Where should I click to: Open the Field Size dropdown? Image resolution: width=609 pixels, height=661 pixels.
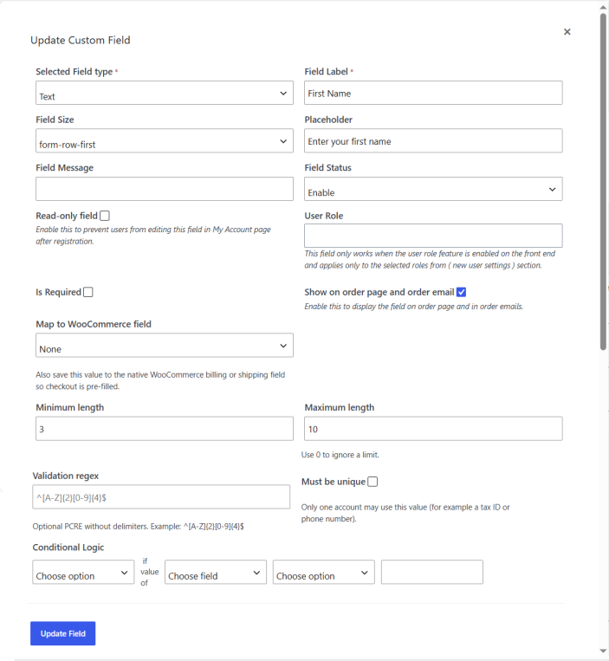point(165,141)
